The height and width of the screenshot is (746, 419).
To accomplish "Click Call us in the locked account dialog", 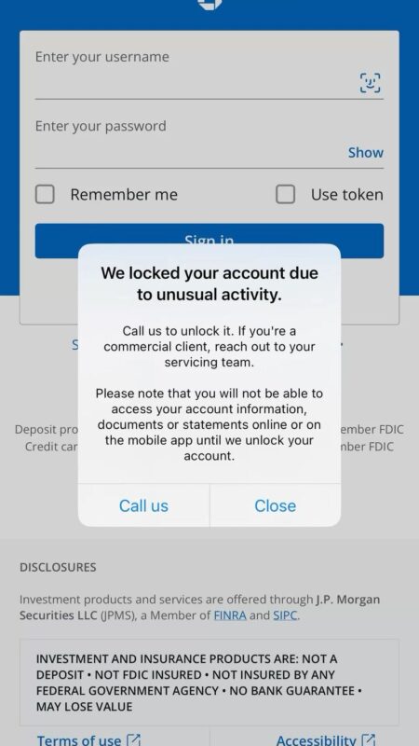I will pyautogui.click(x=143, y=505).
